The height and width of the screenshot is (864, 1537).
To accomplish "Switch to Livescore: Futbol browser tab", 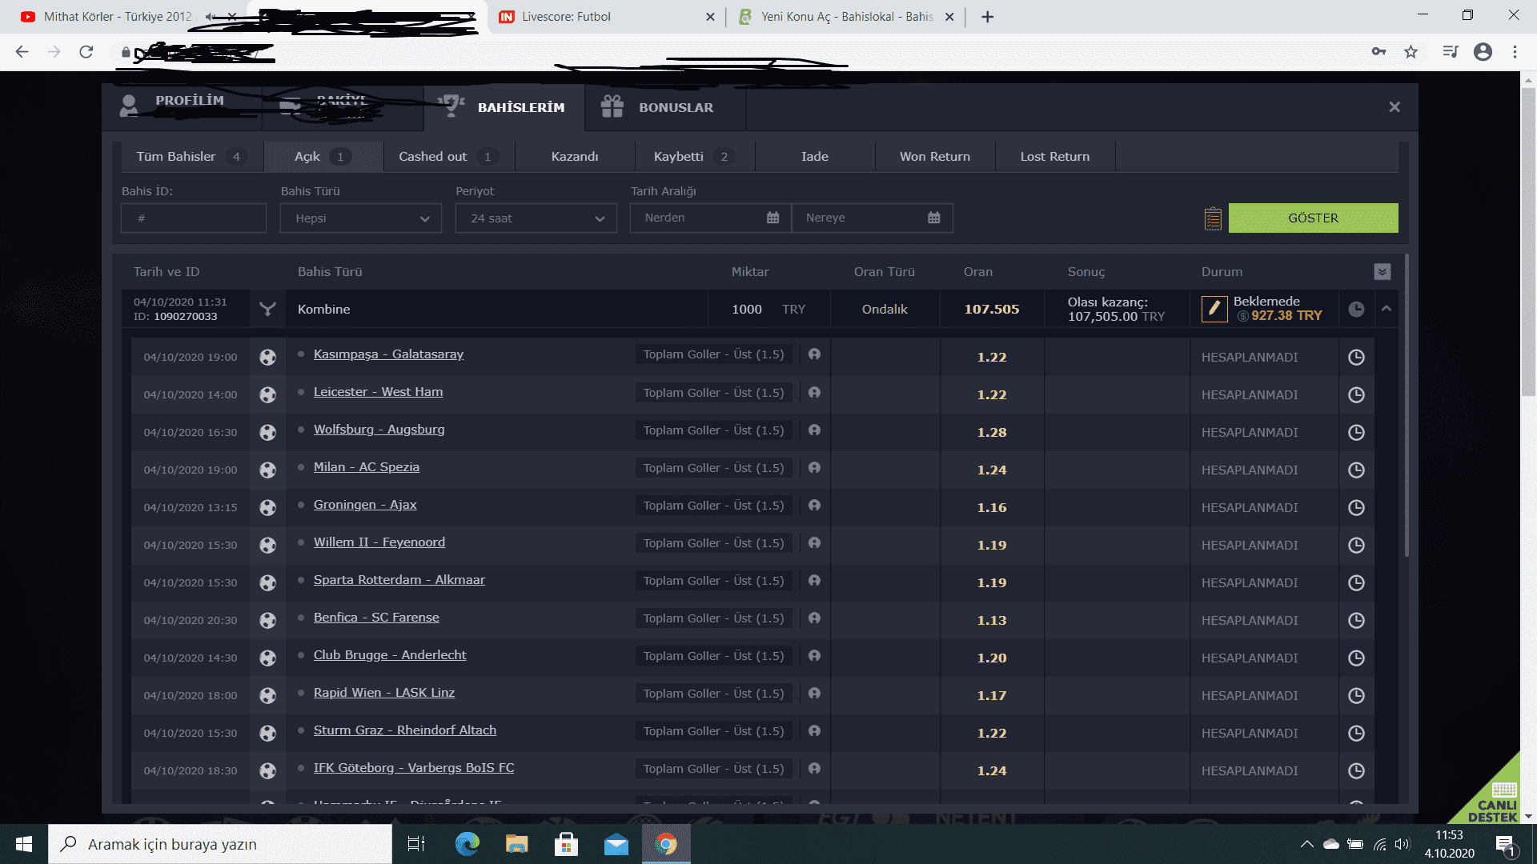I will pyautogui.click(x=606, y=17).
